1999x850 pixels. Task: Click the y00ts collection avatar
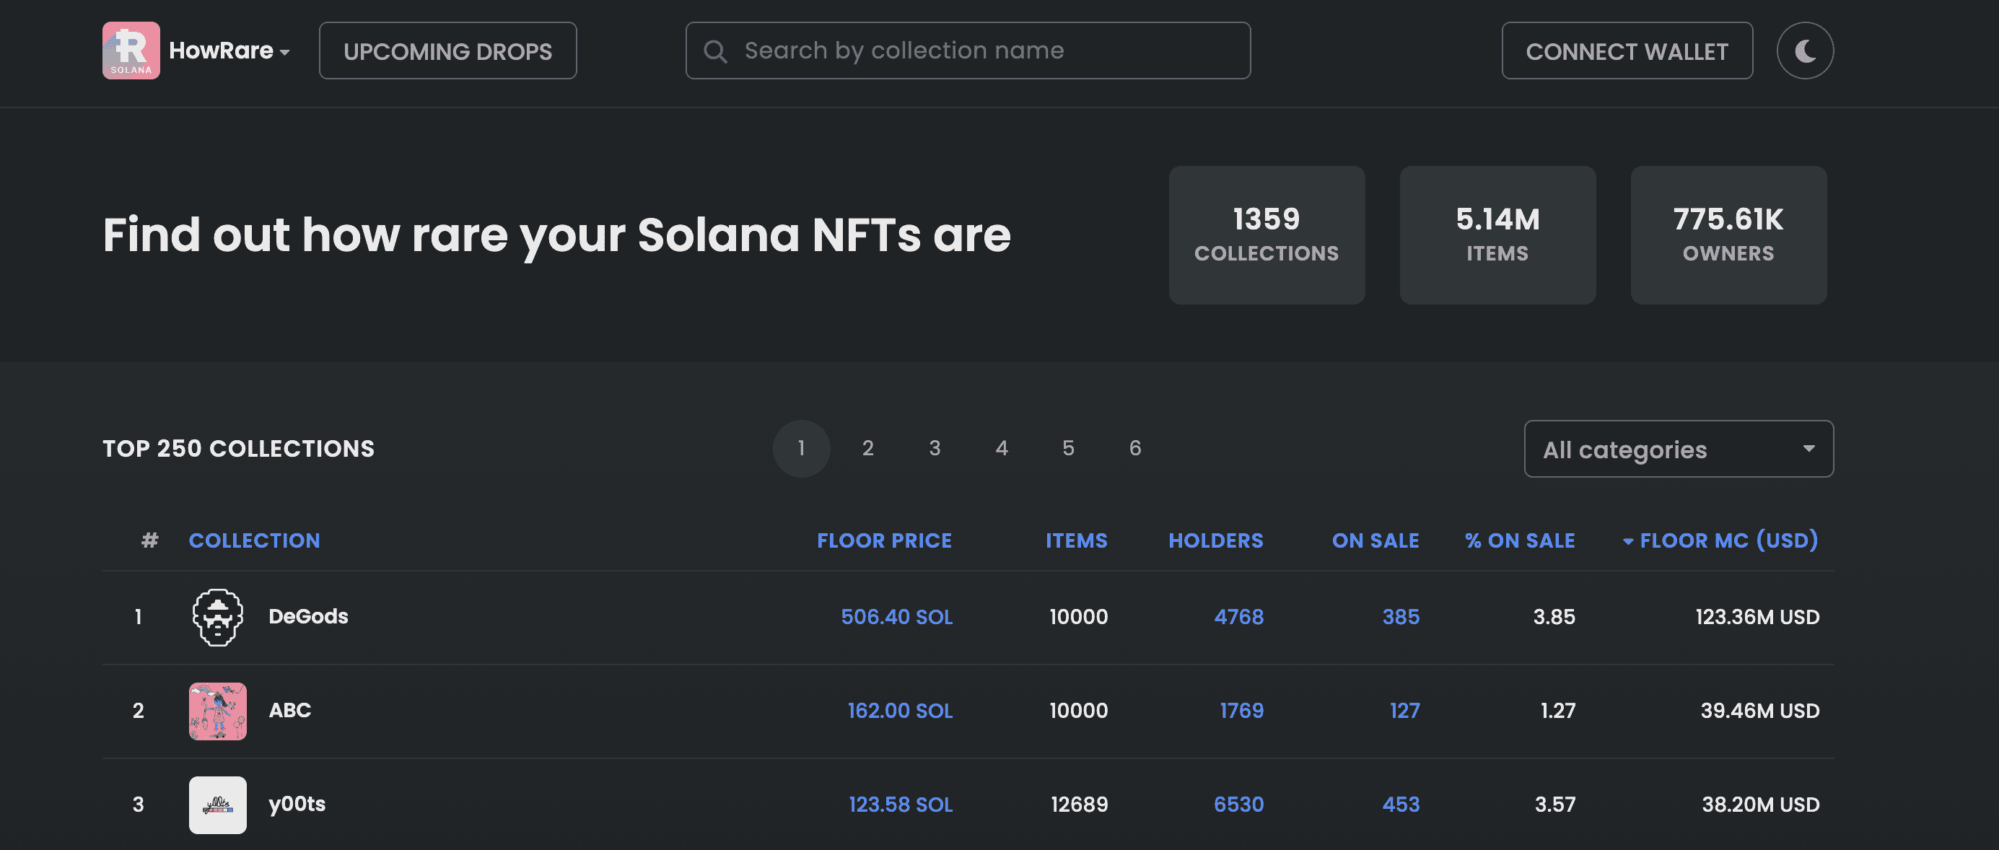pos(217,805)
